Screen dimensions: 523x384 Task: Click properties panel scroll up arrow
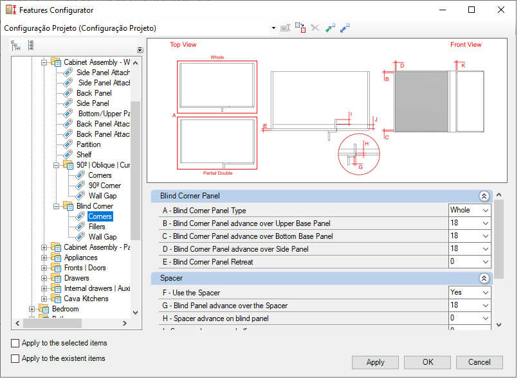(499, 195)
